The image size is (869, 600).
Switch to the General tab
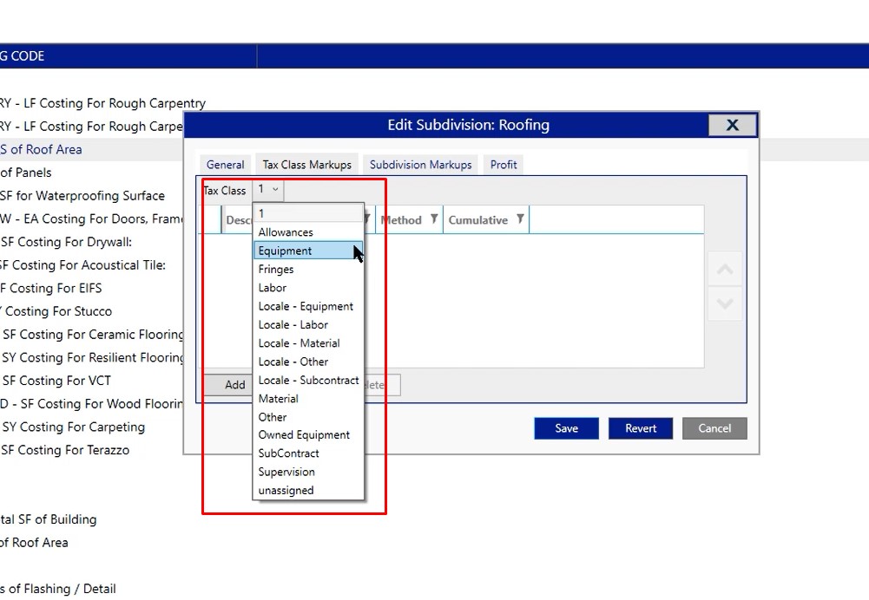(x=226, y=165)
